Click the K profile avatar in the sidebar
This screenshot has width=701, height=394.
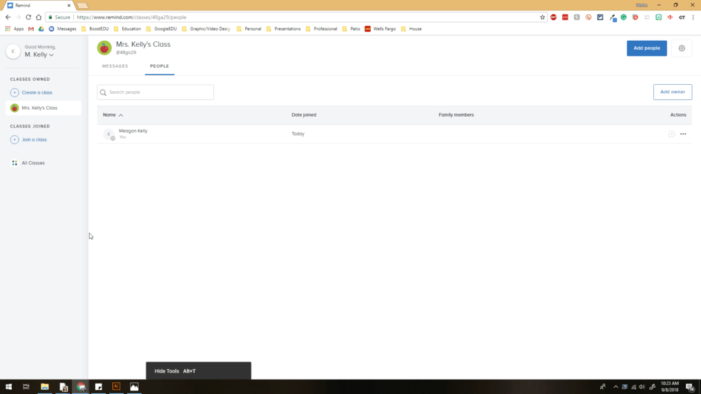pyautogui.click(x=13, y=51)
